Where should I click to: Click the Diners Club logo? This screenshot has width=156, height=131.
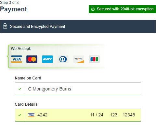click(x=63, y=59)
